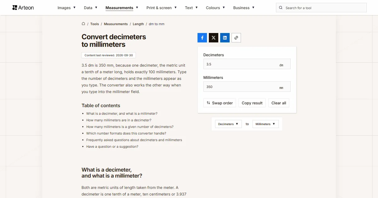Open the Millimeters target unit dropdown
This screenshot has width=378, height=198.
click(x=266, y=124)
